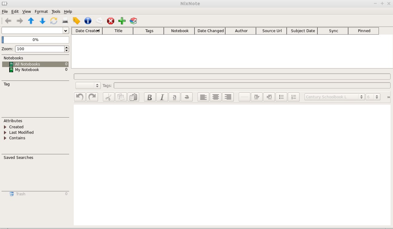Viewport: 393px width, 229px height.
Task: Click the printer icon
Action: [x=65, y=21]
